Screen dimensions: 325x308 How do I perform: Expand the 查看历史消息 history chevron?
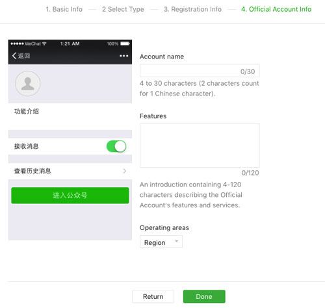coord(124,171)
